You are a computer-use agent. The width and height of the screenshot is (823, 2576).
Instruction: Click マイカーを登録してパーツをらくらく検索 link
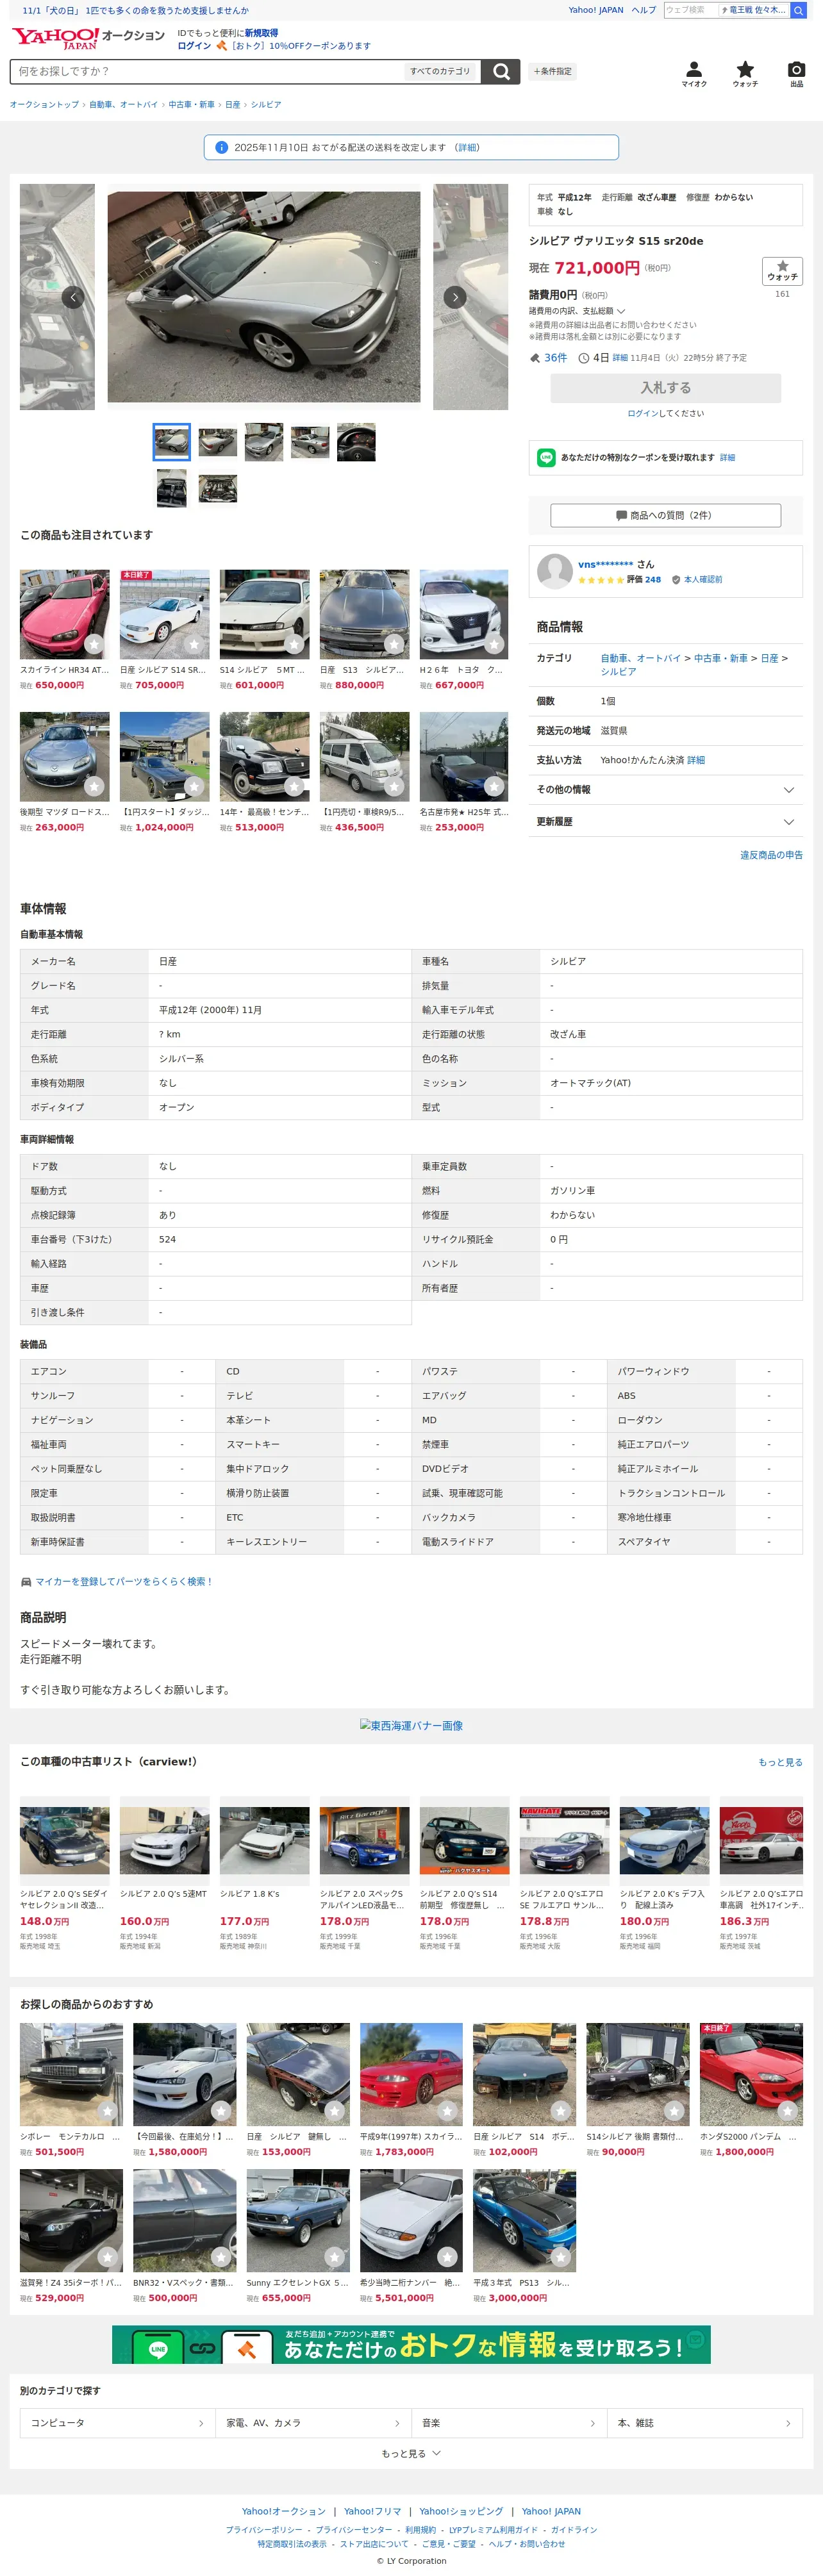[124, 1581]
